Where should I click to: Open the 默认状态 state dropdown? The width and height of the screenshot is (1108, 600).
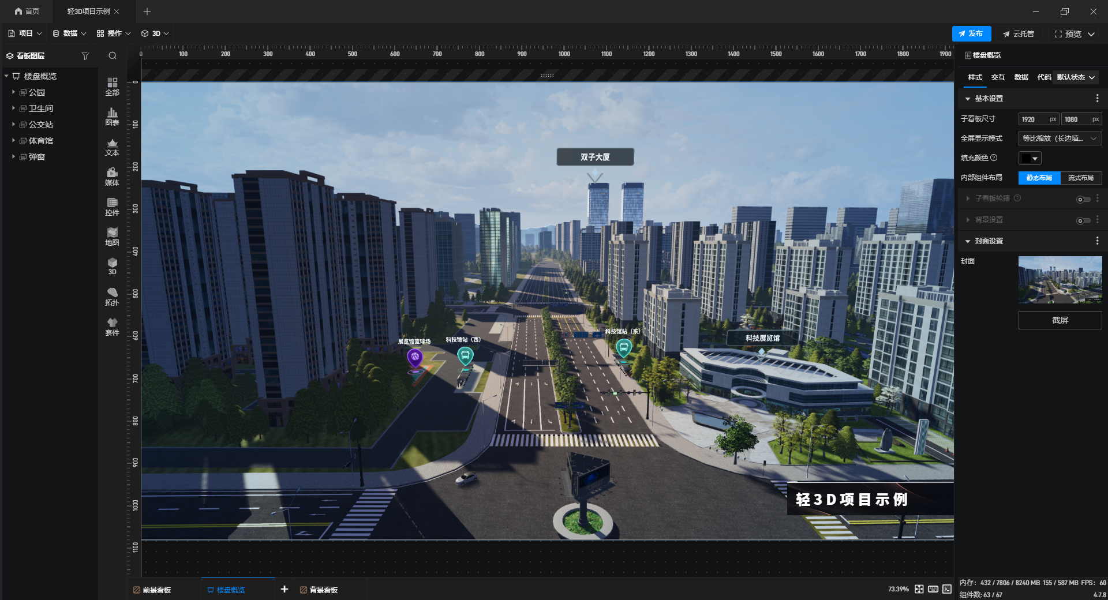(1076, 77)
